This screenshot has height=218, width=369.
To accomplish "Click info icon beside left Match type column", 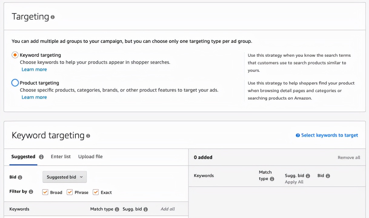I will coord(117,209).
